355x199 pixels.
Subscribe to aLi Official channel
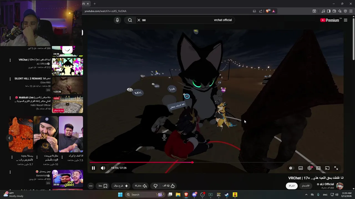[x=291, y=186]
